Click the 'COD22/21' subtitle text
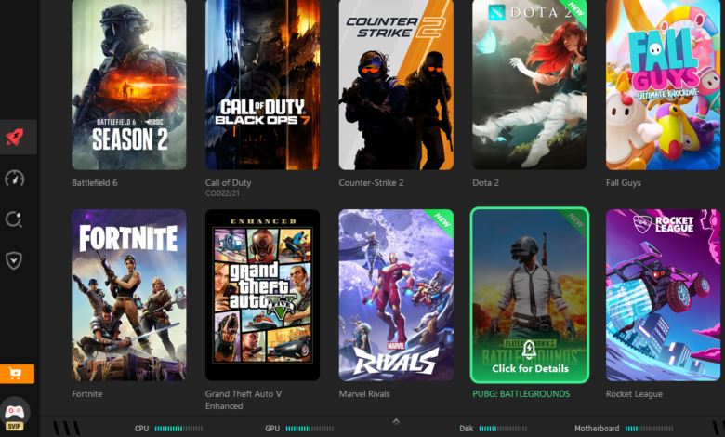Image resolution: width=725 pixels, height=437 pixels. tap(222, 193)
